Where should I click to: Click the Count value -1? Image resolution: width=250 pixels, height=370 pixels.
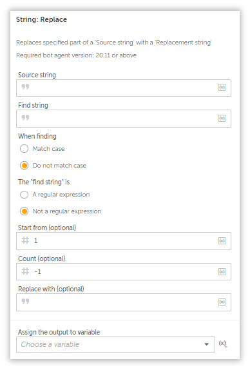coord(38,271)
